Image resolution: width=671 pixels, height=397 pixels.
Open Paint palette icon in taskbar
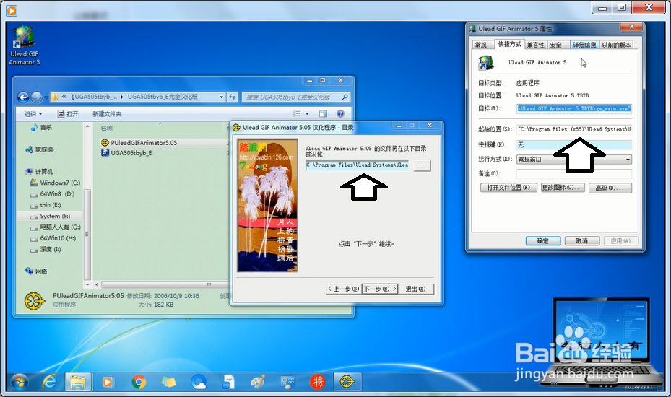(258, 382)
